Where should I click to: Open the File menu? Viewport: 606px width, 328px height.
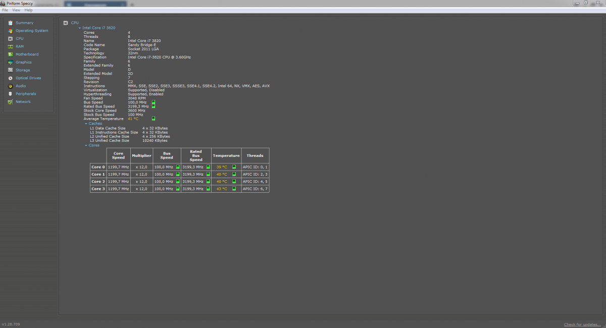point(5,10)
